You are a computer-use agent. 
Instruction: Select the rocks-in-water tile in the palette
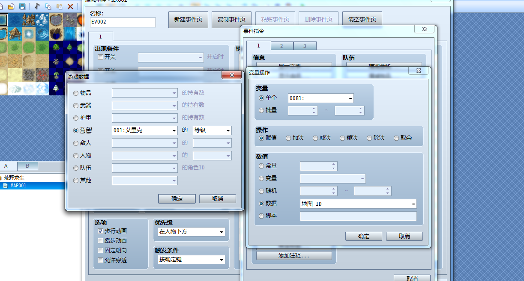[29, 20]
